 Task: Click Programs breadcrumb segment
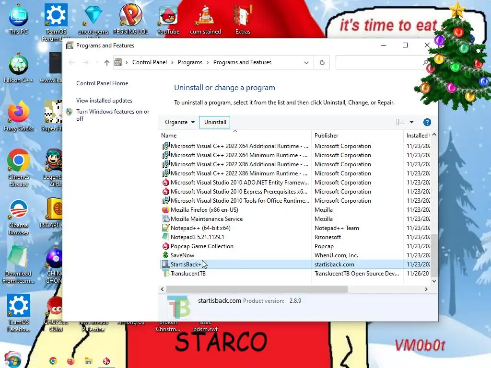pyautogui.click(x=190, y=62)
